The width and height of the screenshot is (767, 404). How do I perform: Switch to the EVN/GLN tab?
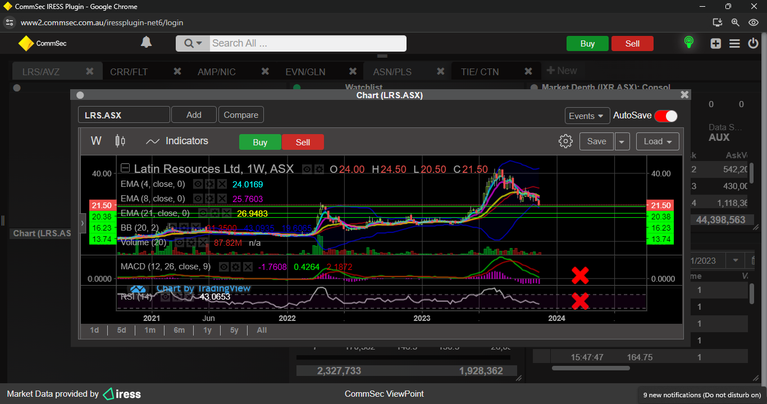[x=305, y=72]
